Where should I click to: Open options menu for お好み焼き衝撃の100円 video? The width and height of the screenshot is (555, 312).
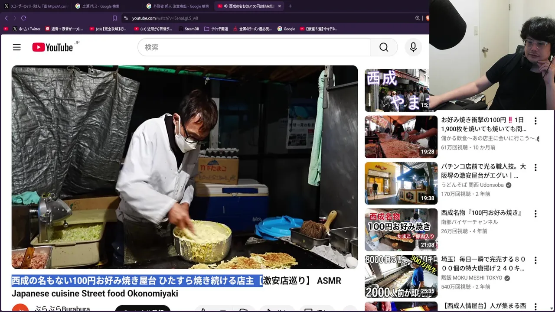535,121
